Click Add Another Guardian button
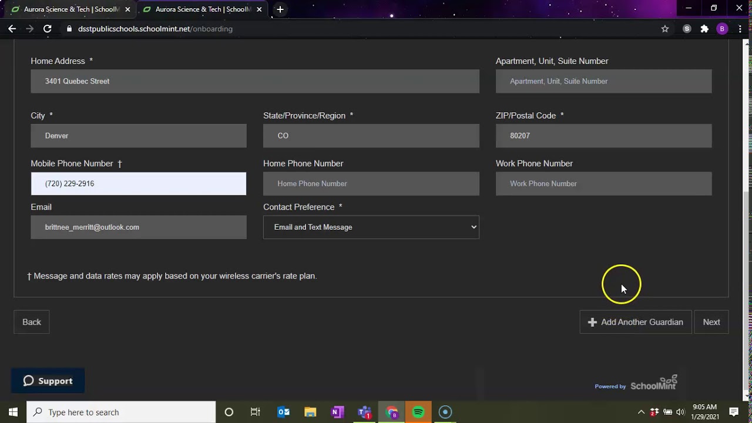 [636, 322]
